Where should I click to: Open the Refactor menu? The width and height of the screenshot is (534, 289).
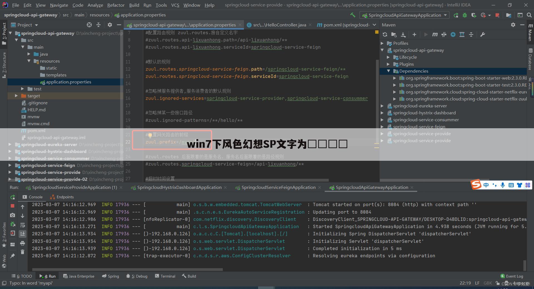pos(116,5)
